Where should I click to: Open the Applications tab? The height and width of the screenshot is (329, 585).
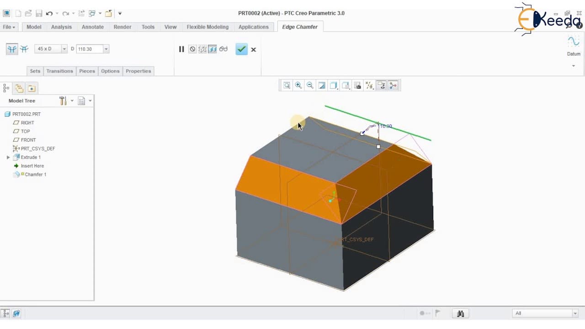(x=254, y=27)
